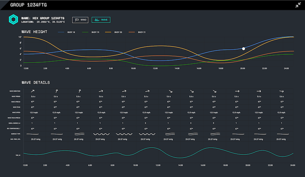Select the Wave view tab

(101, 19)
